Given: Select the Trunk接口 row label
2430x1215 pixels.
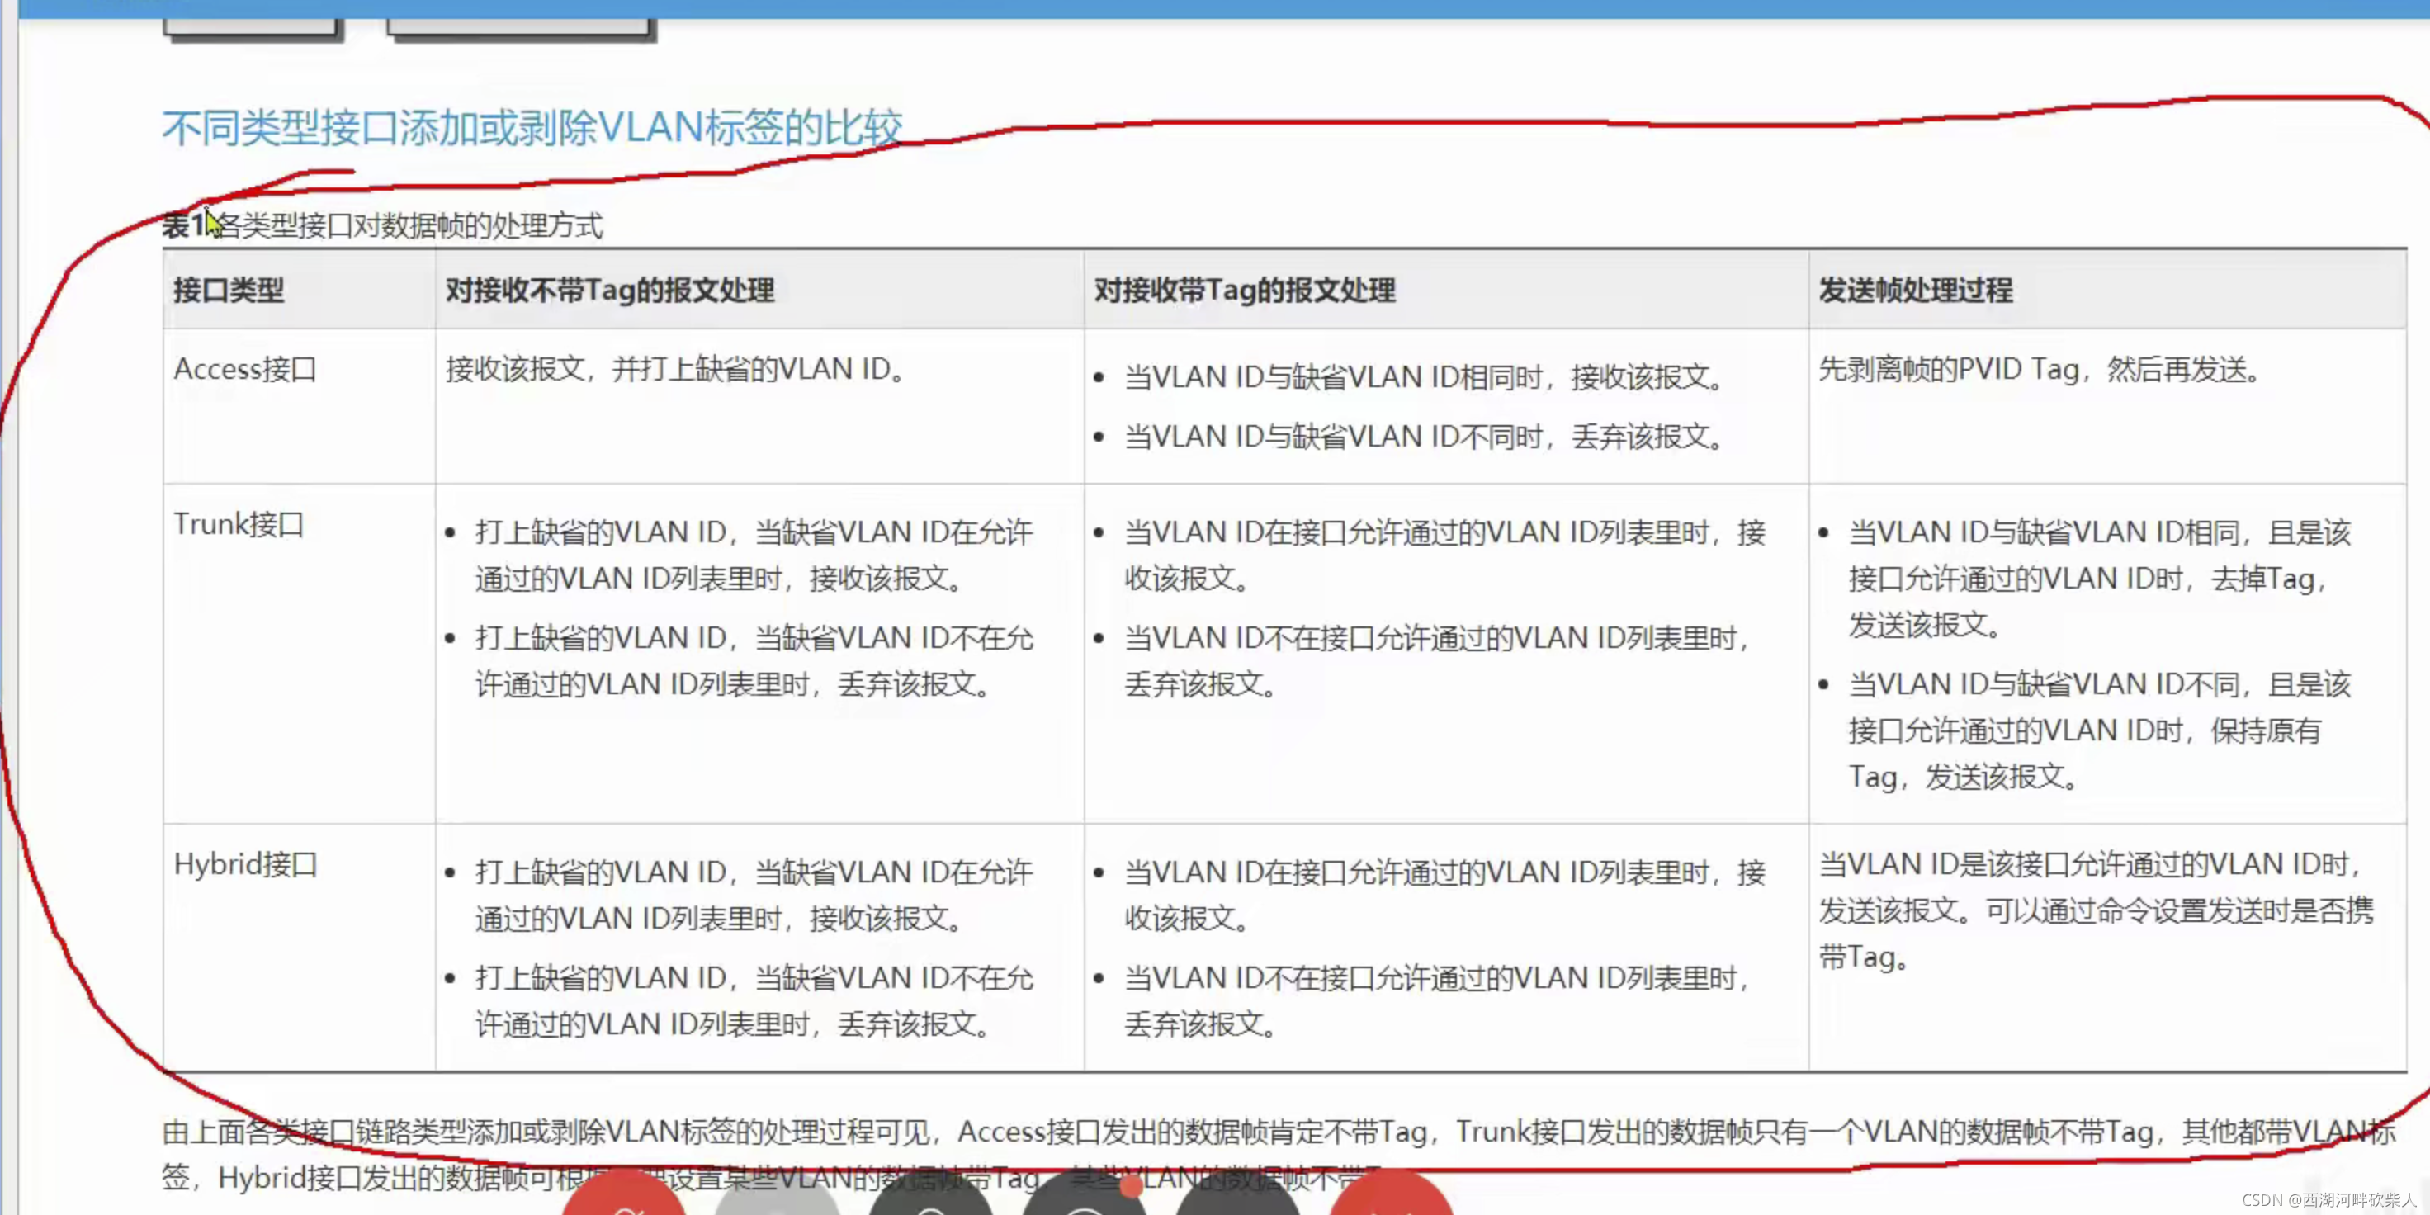Looking at the screenshot, I should 239,524.
